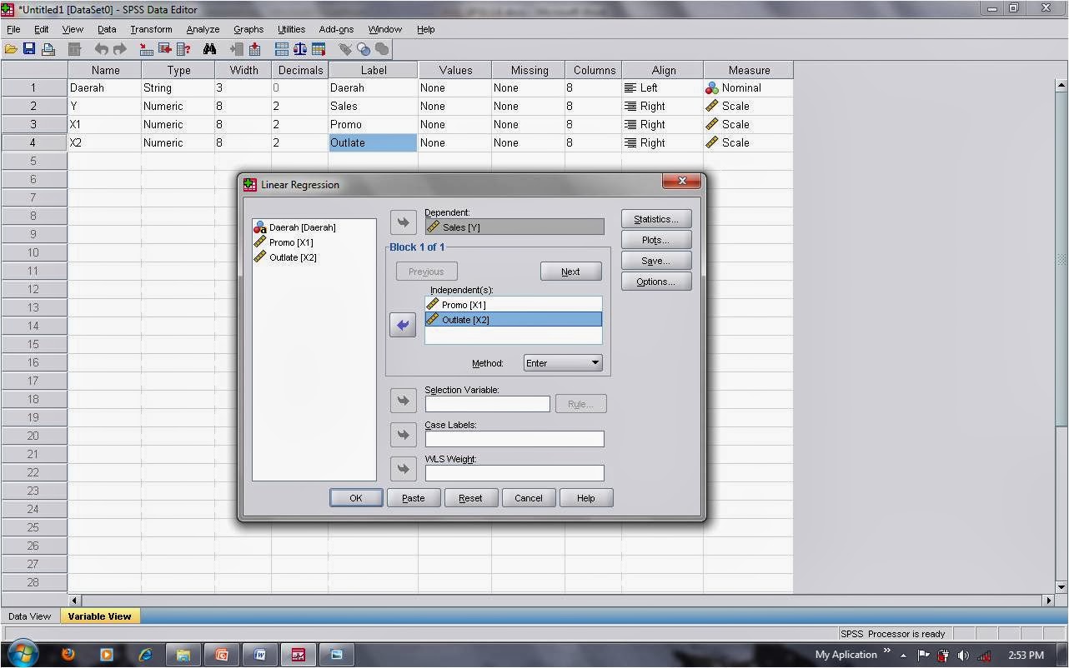This screenshot has height=668, width=1069.
Task: Click the Paste button
Action: coord(414,498)
